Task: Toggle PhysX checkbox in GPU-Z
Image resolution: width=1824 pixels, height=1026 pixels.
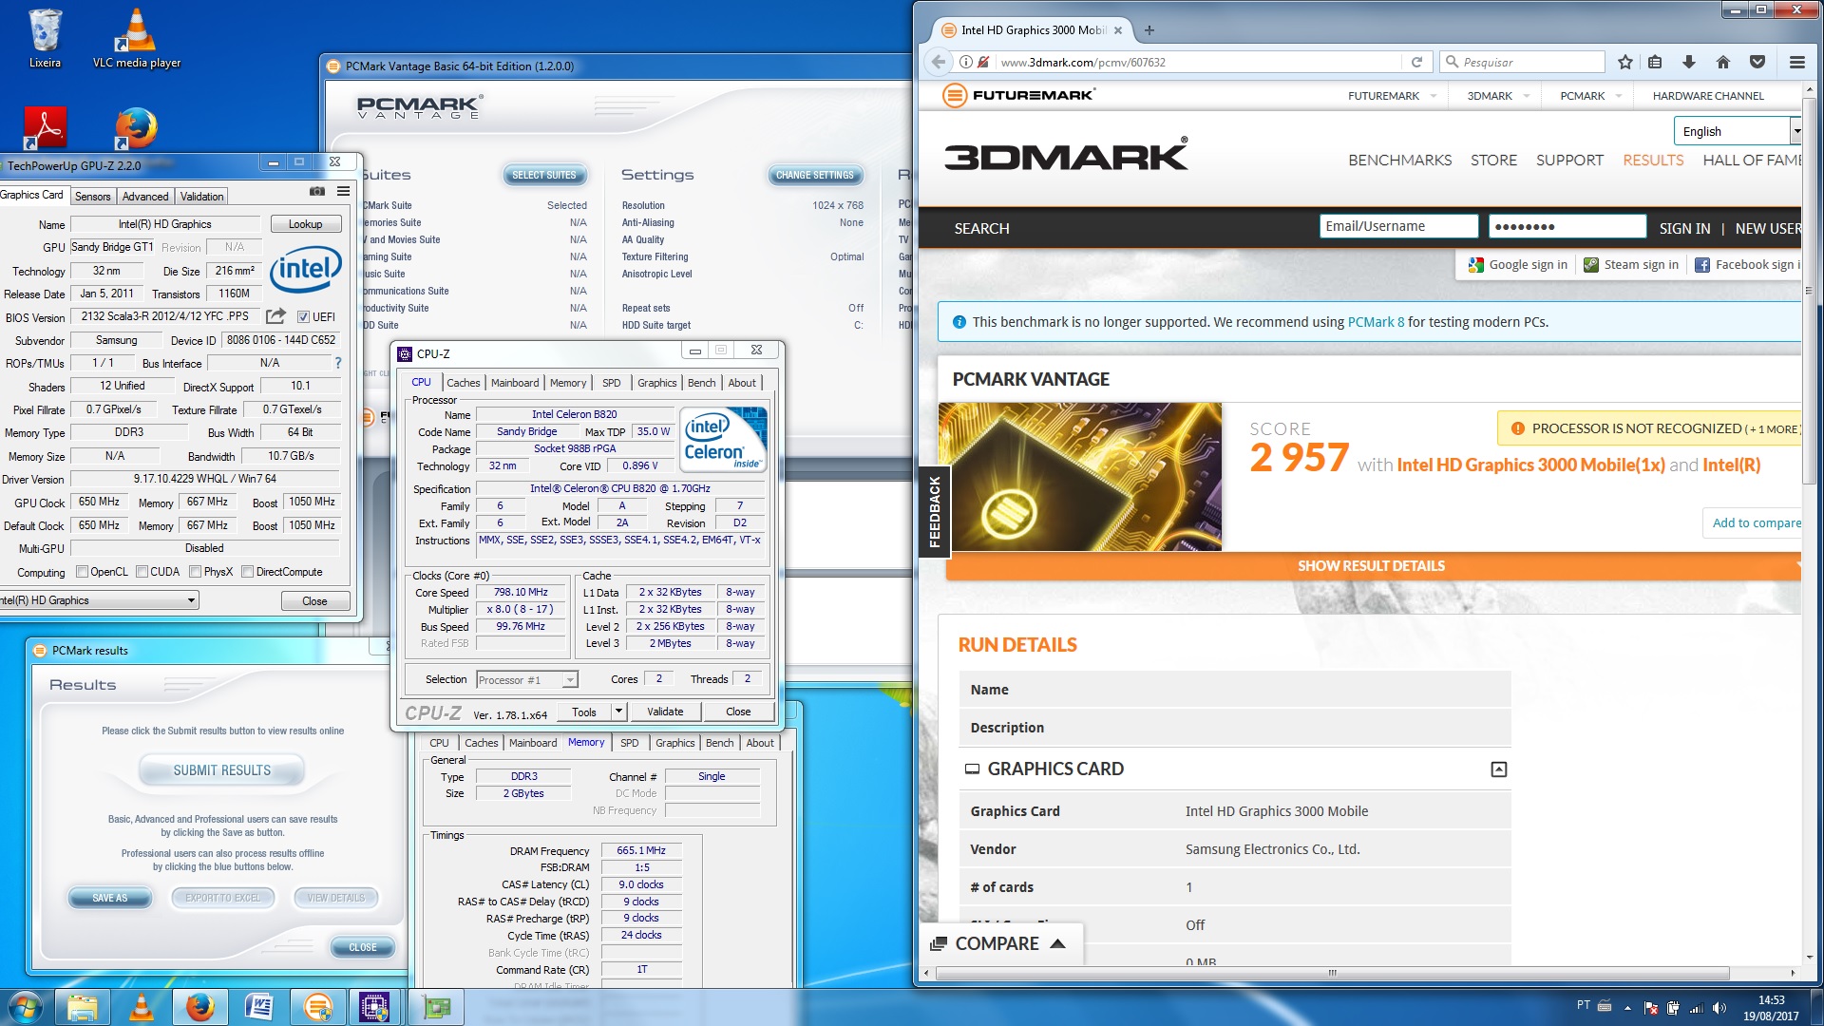Action: (x=195, y=572)
